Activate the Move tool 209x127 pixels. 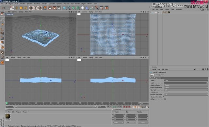tap(17, 8)
